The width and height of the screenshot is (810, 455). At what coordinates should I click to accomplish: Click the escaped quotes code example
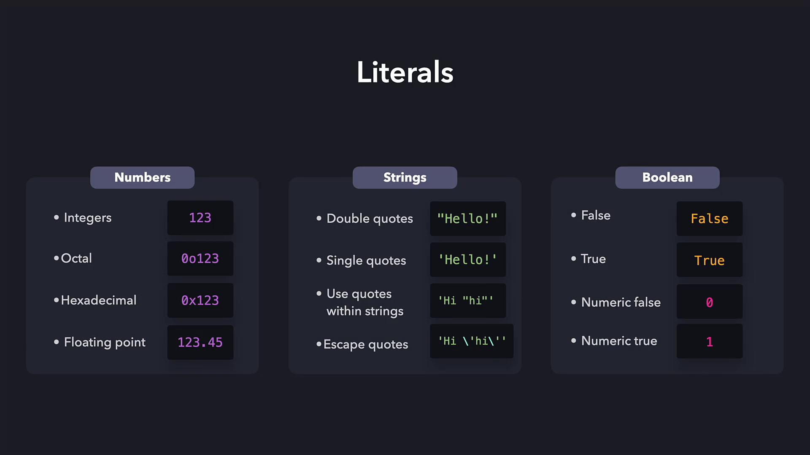pyautogui.click(x=471, y=341)
